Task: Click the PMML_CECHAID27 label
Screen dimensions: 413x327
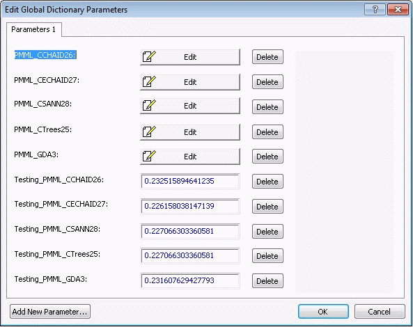Action: 47,80
